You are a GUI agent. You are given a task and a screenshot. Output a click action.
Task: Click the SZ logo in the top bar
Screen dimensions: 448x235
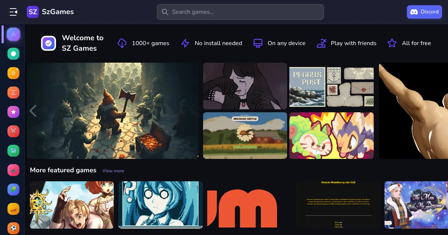pos(33,12)
